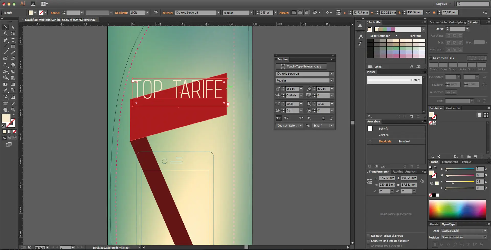Select the Type tool in toolbox

(13, 40)
